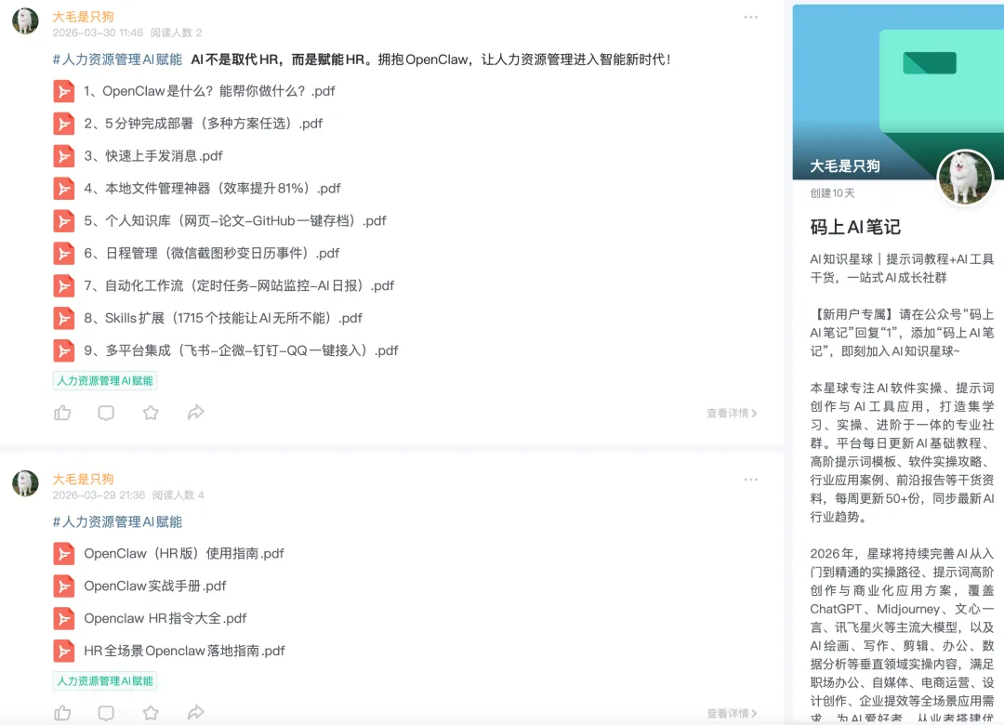Click PDF icon for 个人知识库 file
The image size is (1004, 725).
pos(64,221)
